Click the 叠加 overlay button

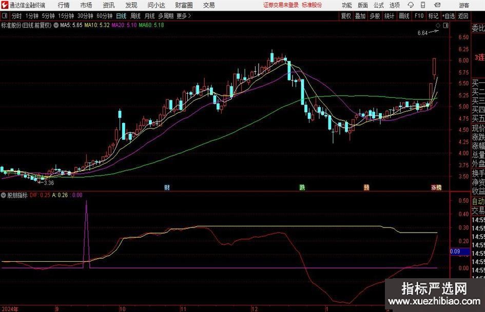pos(360,16)
